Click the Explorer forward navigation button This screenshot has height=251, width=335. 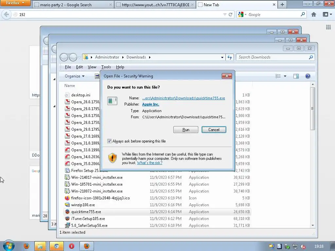coord(73,57)
